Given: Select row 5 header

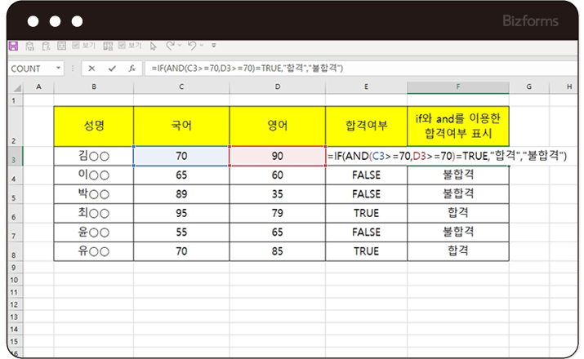Looking at the screenshot, I should (12, 194).
